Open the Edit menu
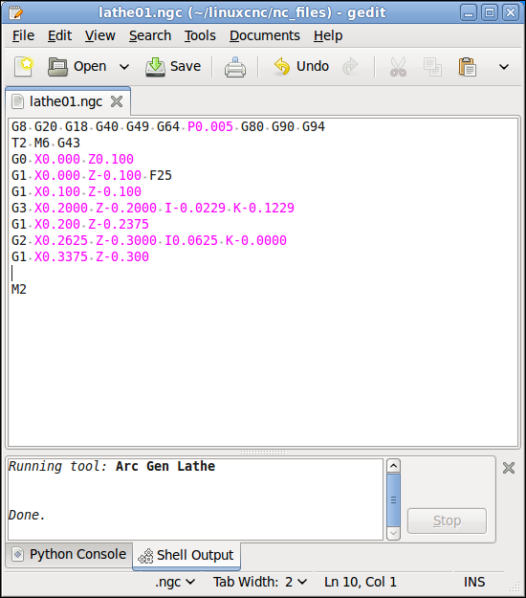 click(59, 35)
